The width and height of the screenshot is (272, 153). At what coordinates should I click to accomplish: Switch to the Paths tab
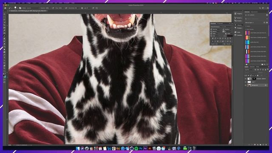(258, 67)
